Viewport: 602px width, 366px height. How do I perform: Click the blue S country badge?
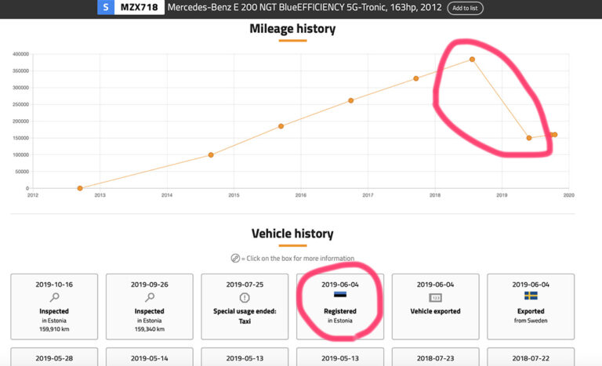coord(106,7)
